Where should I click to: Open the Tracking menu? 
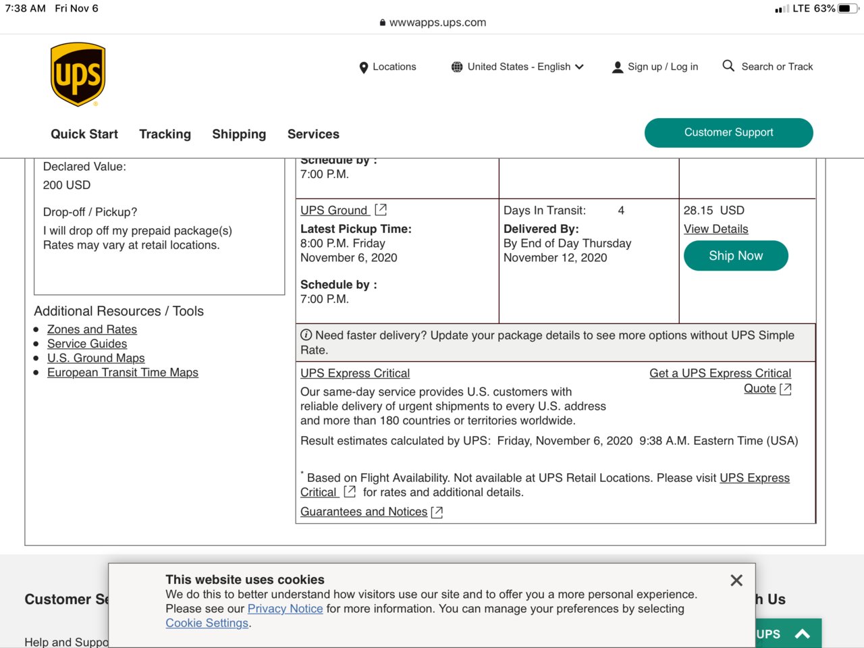pos(165,134)
